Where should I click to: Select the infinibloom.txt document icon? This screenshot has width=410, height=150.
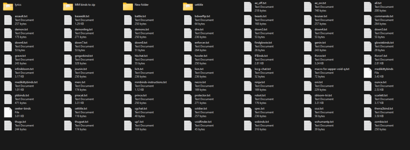coord(8,73)
